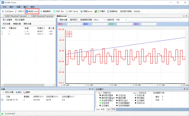Launch the OBD II tool
Image resolution: width=189 pixels, height=116 pixels.
(x=20, y=11)
